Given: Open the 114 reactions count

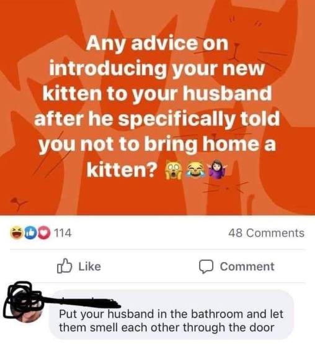Looking at the screenshot, I should (x=63, y=233).
